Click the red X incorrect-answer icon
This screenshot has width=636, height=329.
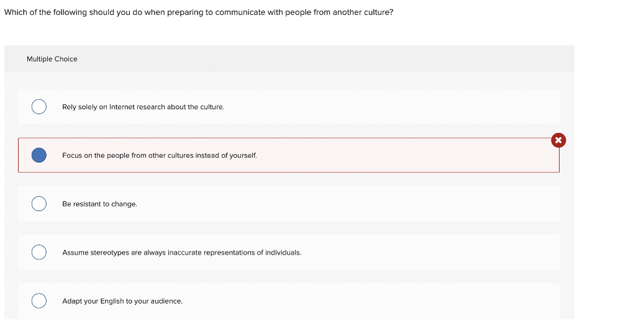558,140
